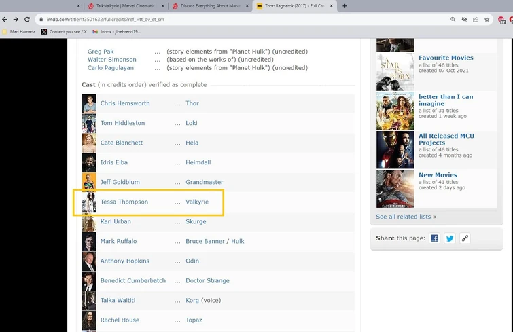513x332 pixels.
Task: Open the better than I can imagine list
Action: [446, 100]
